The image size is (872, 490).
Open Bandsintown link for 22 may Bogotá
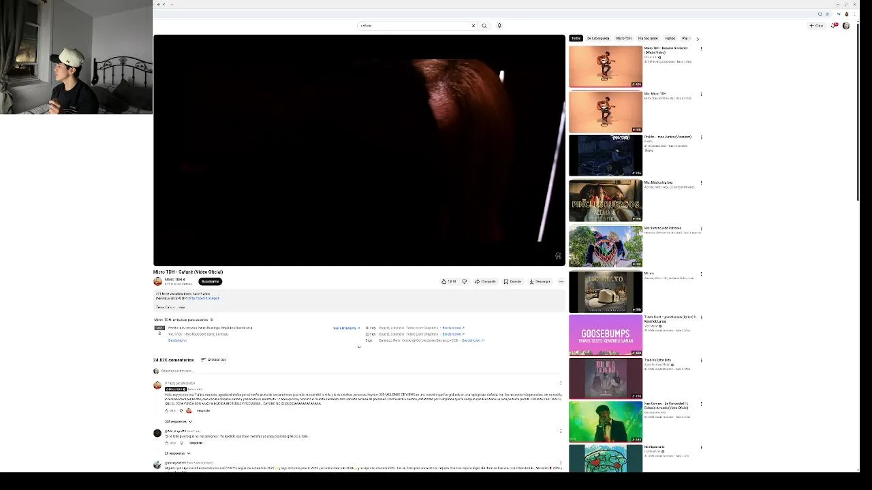click(453, 334)
